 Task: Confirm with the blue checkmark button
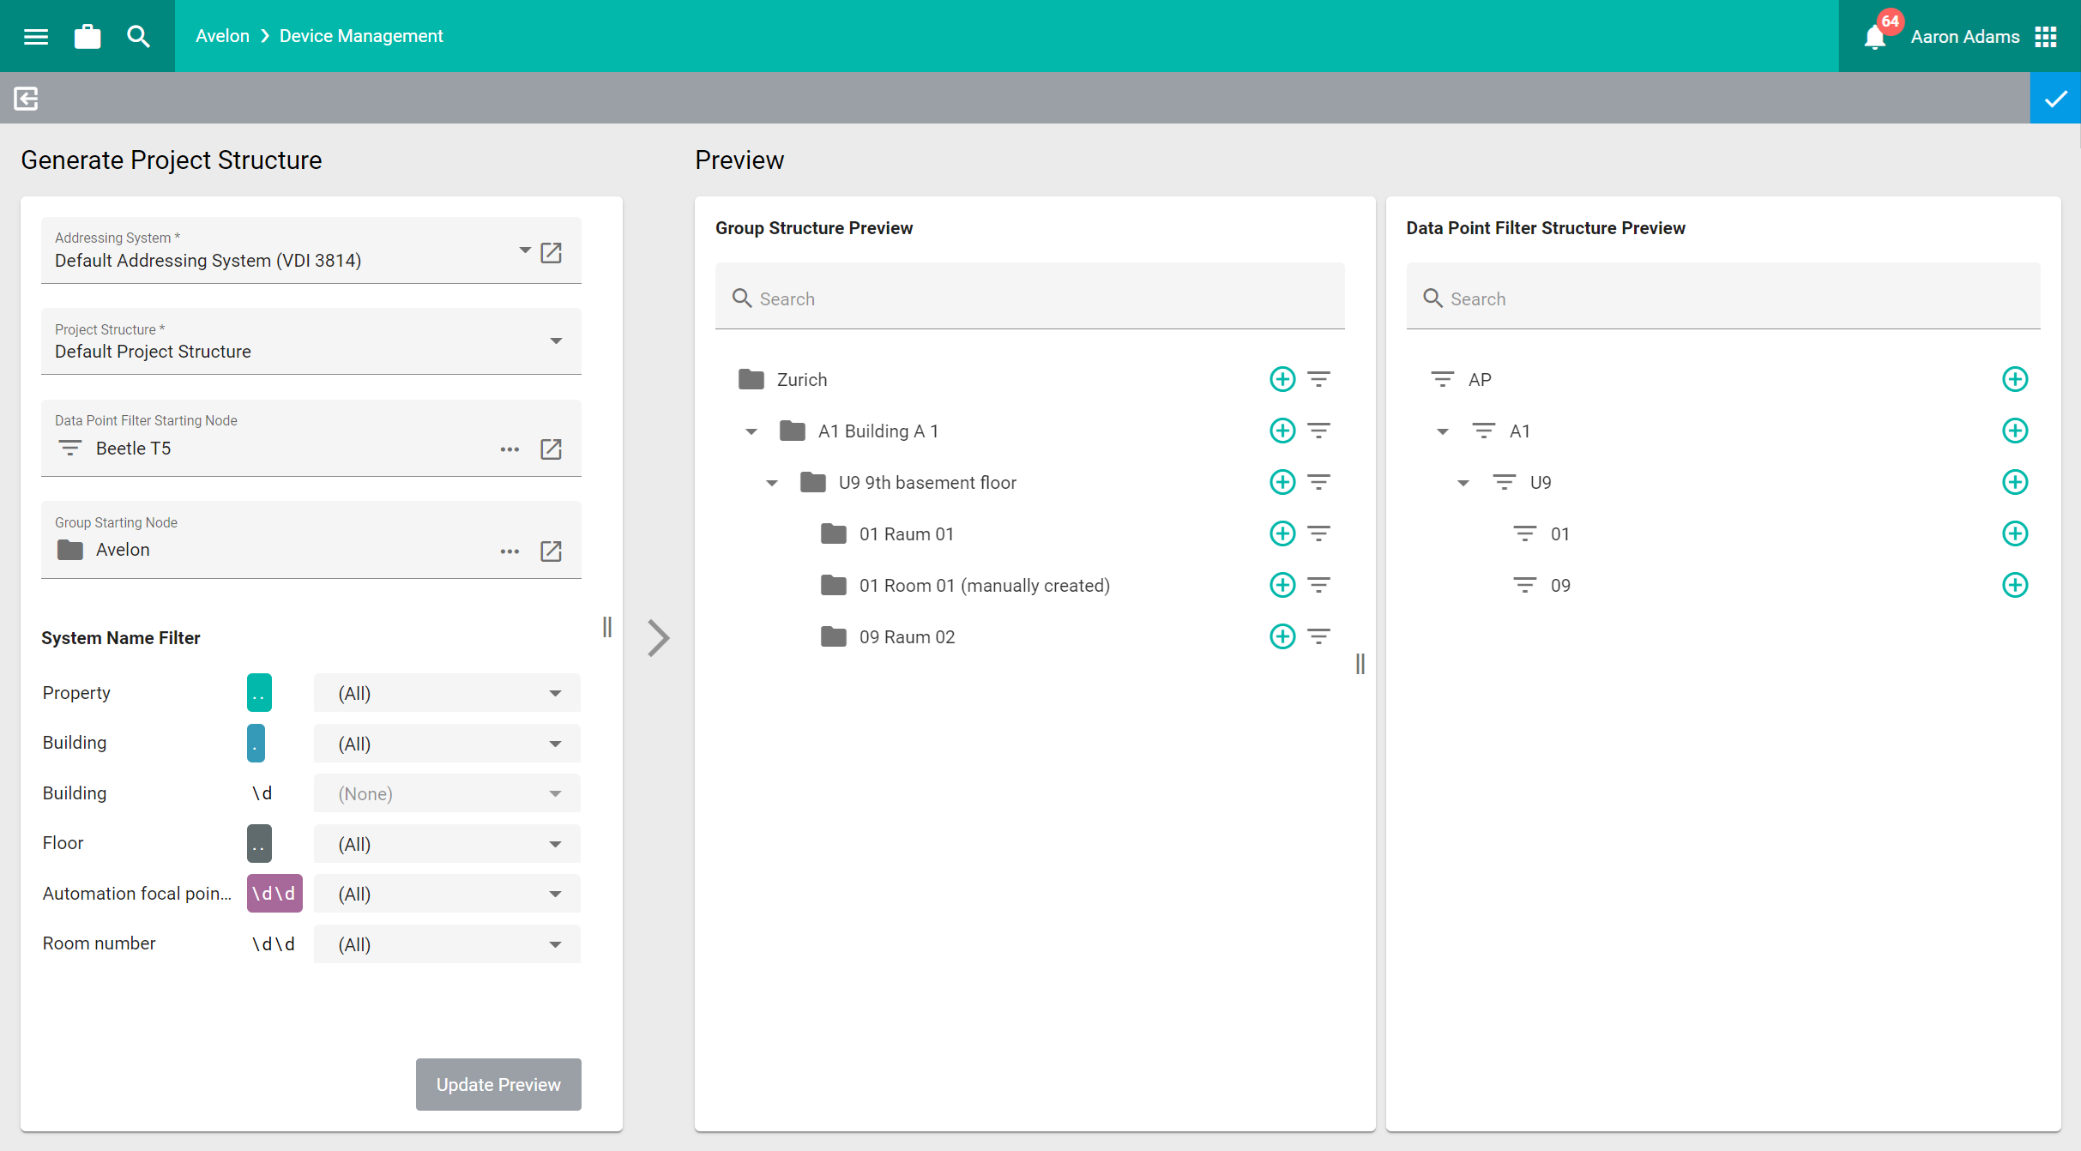tap(2055, 98)
